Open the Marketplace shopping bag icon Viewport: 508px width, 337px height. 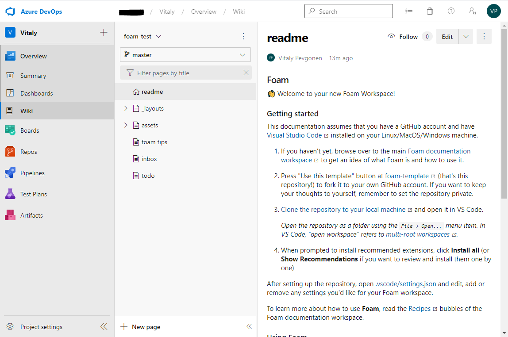click(430, 11)
